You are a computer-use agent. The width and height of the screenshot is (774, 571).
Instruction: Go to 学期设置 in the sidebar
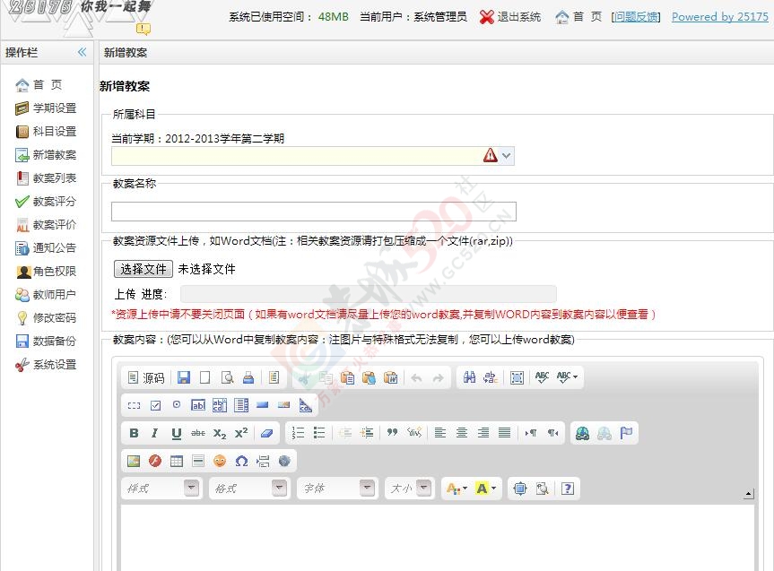54,108
